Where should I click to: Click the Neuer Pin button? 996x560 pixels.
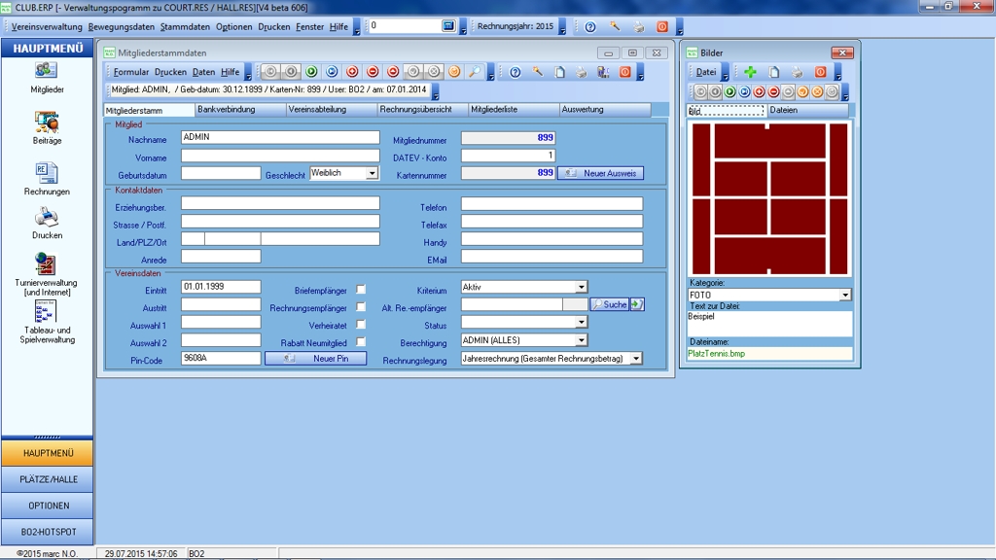pos(315,359)
